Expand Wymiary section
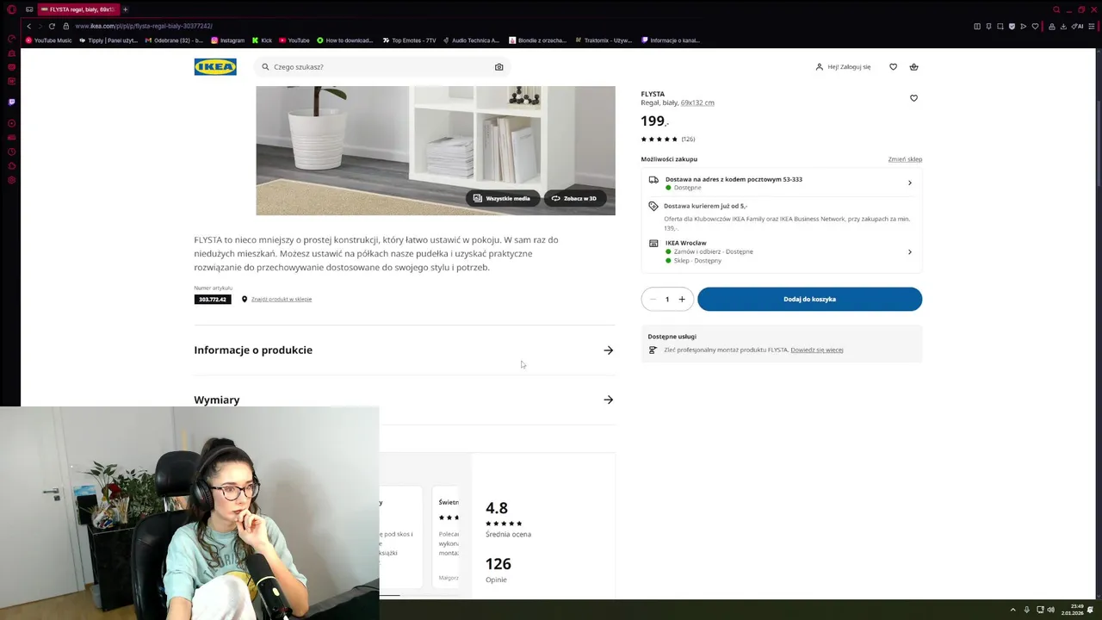The image size is (1102, 620). coord(404,400)
